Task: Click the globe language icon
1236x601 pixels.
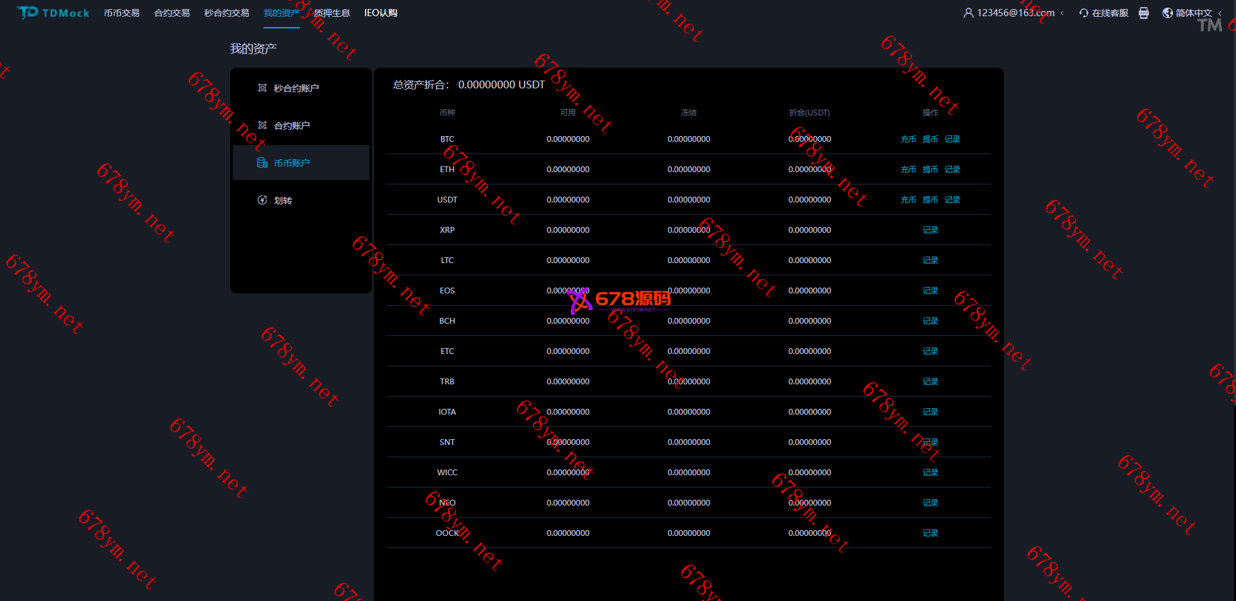Action: [1167, 13]
